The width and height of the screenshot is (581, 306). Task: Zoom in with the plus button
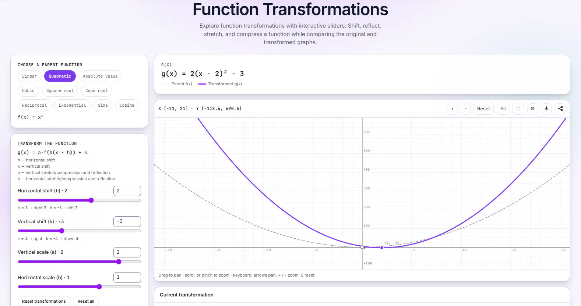coord(453,109)
